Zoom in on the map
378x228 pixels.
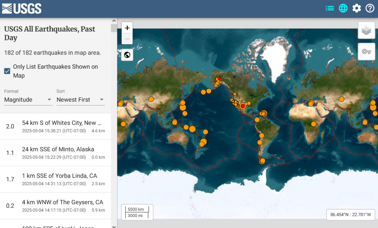(x=127, y=28)
